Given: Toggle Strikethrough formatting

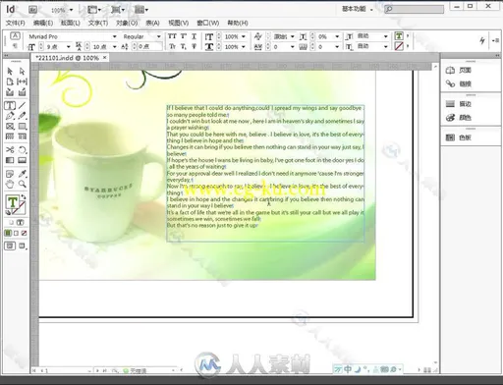Looking at the screenshot, I should coord(195,46).
